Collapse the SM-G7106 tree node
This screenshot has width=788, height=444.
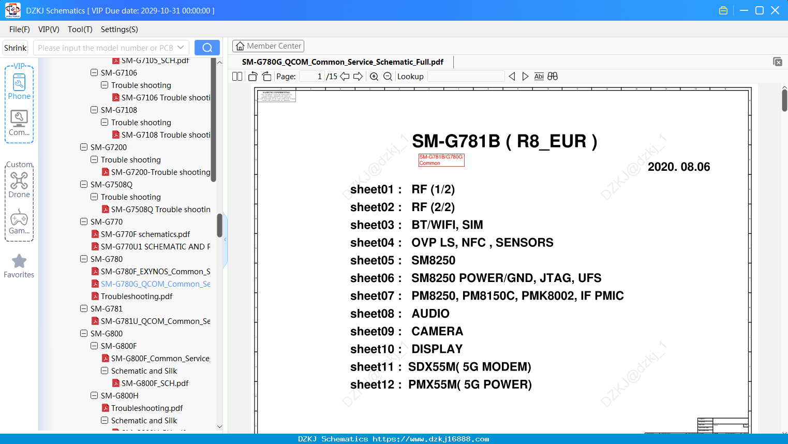(94, 72)
